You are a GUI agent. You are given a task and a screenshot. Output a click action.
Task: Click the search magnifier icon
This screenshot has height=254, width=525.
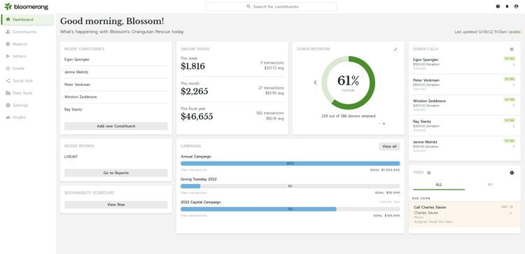tap(248, 6)
